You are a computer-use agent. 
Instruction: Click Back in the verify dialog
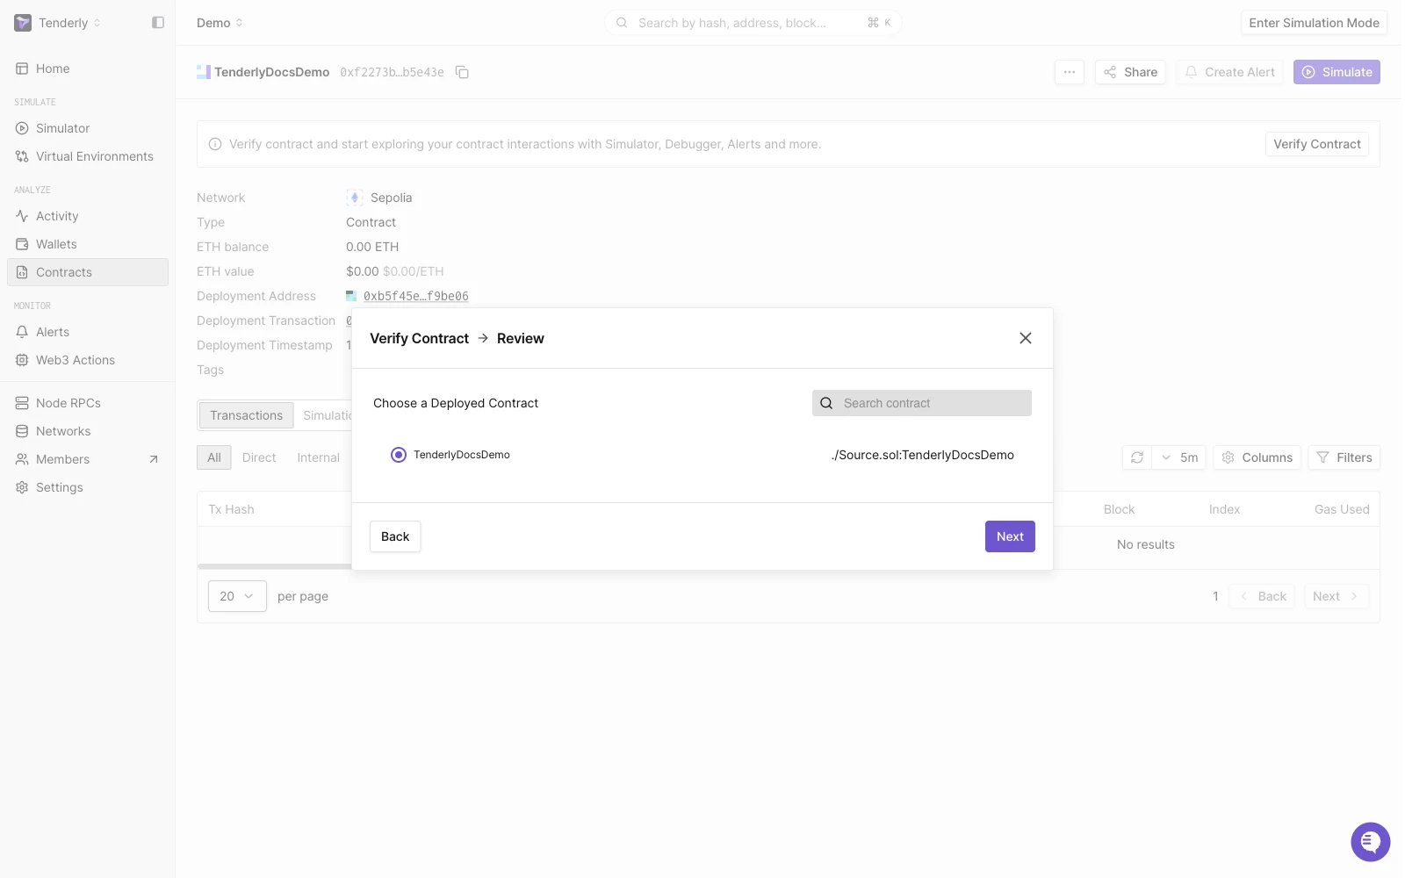395,536
